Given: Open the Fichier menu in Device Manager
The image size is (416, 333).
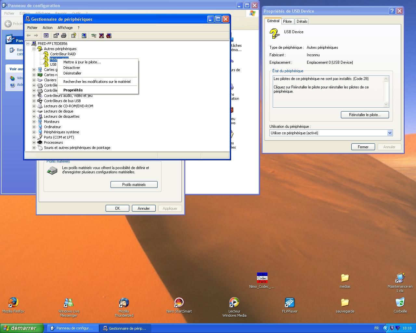Looking at the screenshot, I should pos(32,28).
